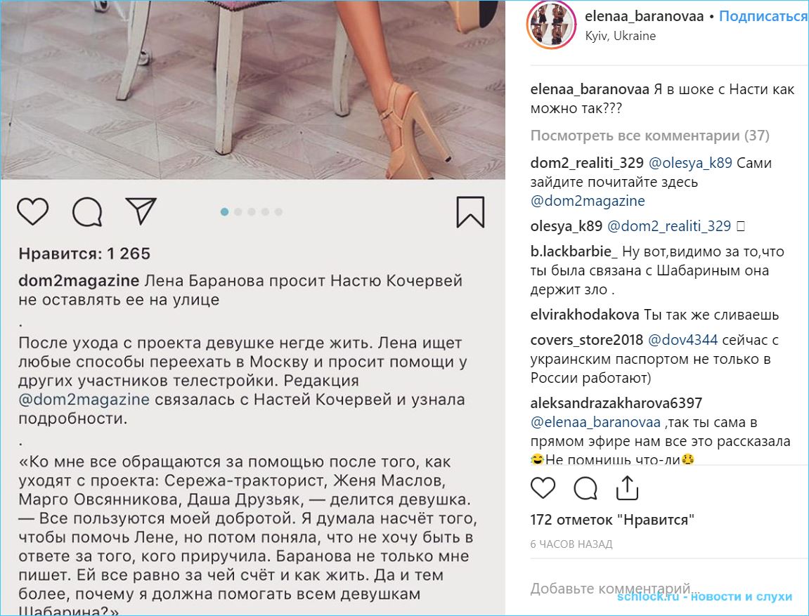Click @dom2magazine mention in comment

click(x=588, y=200)
